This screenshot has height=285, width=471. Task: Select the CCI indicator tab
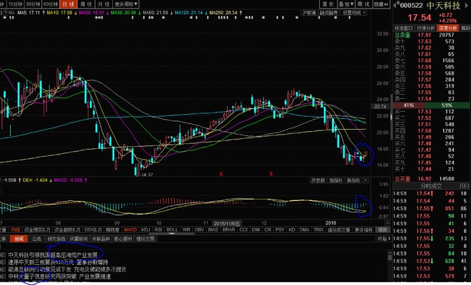pos(243,230)
